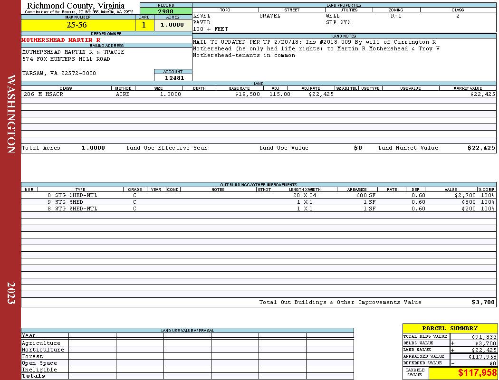Click WELL under Utilities
499x380 pixels.
(333, 16)
